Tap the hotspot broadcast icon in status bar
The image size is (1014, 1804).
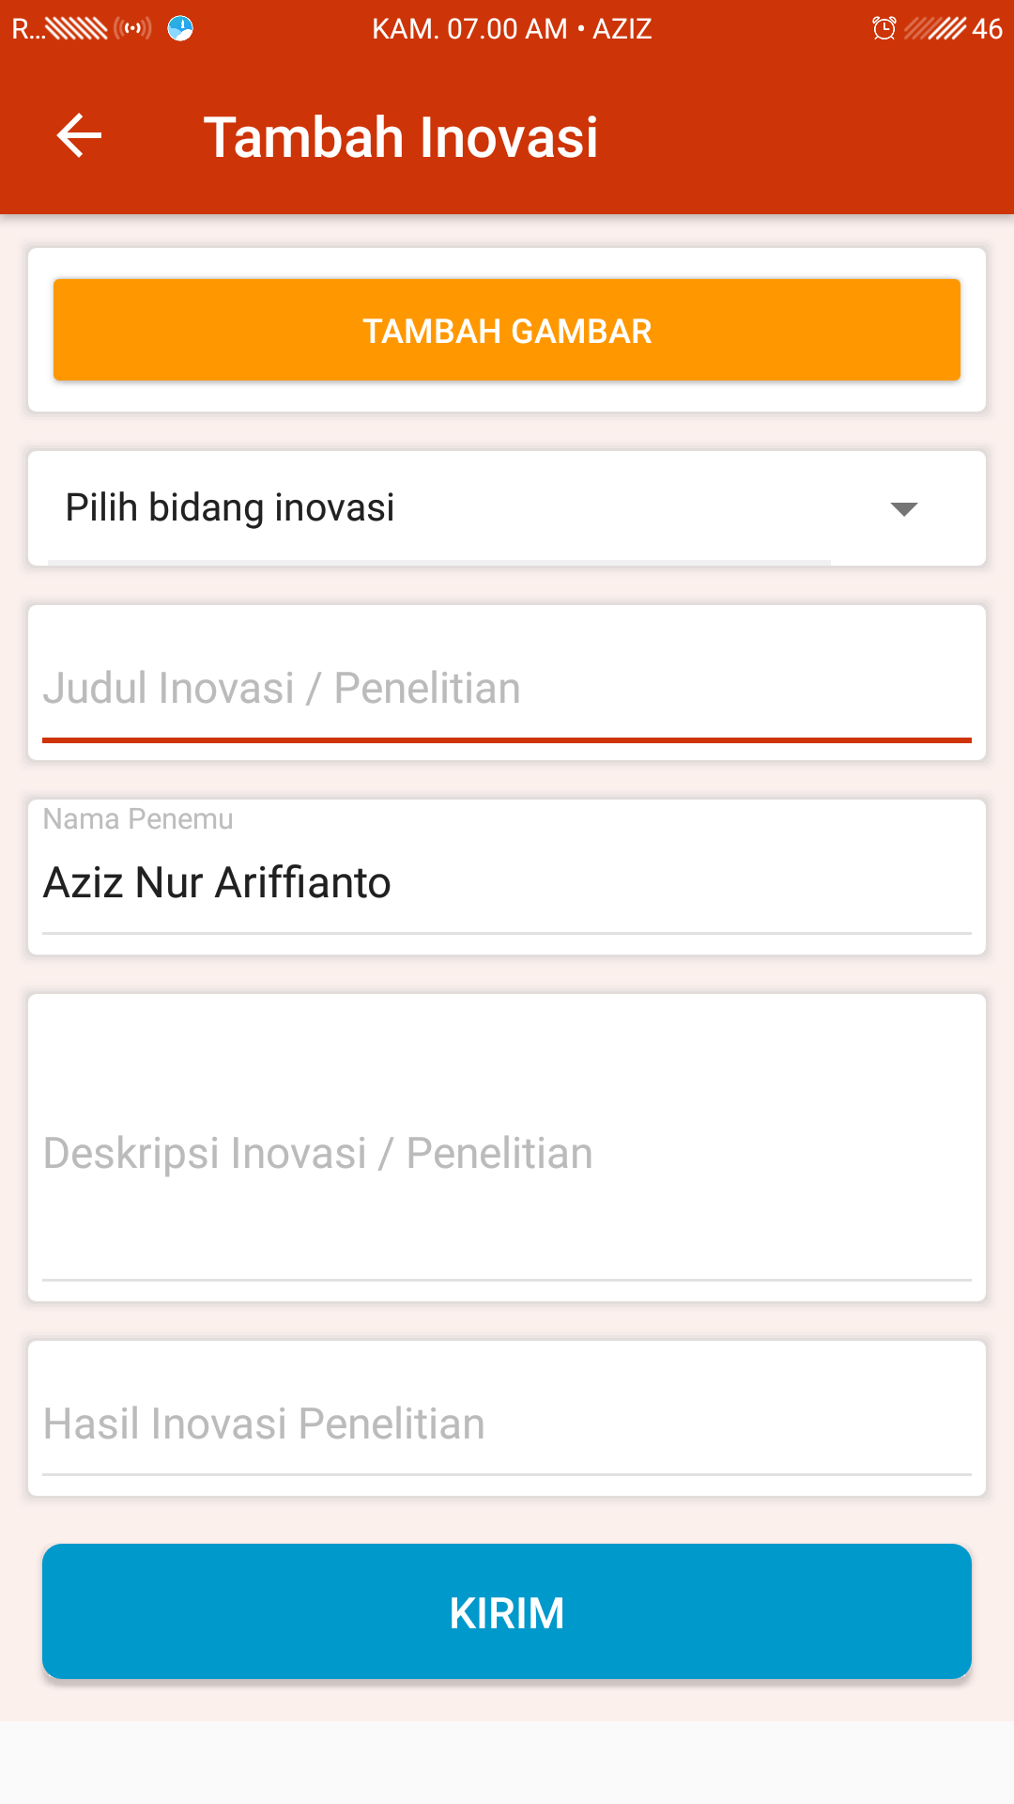click(x=132, y=28)
